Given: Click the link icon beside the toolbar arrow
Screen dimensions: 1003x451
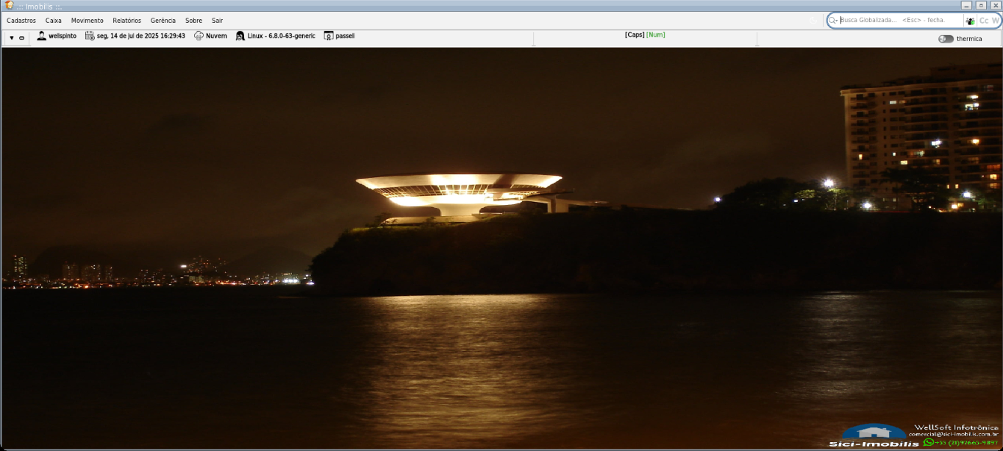Looking at the screenshot, I should click(21, 37).
